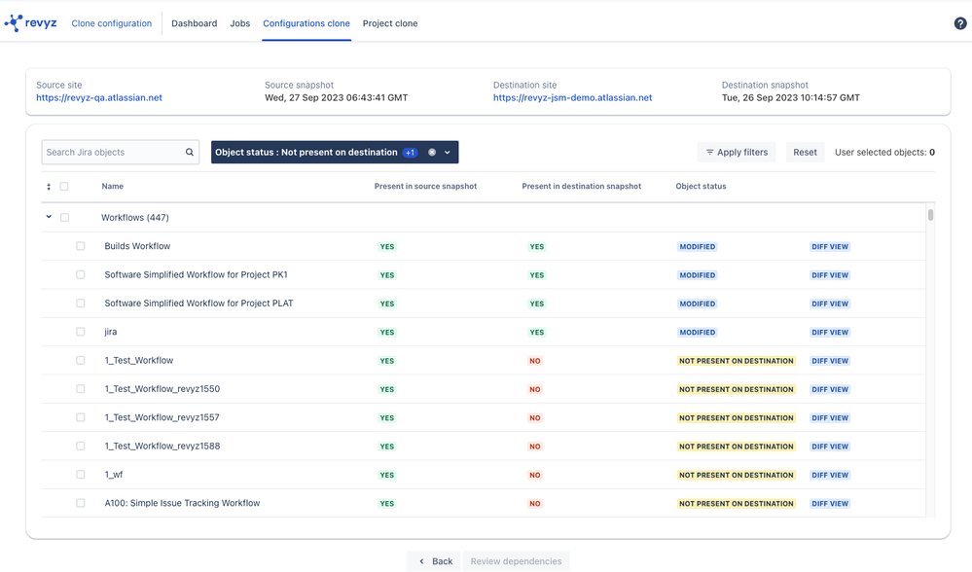Open Diff View for 1_Test_Workflow
This screenshot has height=572, width=972.
point(829,361)
